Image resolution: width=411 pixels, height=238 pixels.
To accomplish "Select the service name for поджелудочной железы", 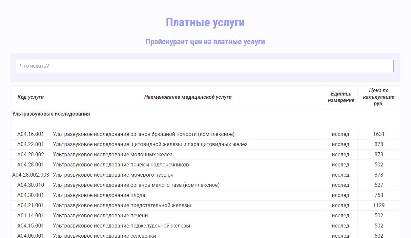I will click(x=121, y=226).
